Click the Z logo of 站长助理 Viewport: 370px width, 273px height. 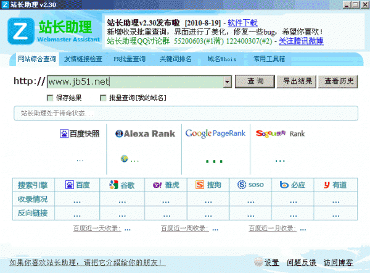coord(21,31)
